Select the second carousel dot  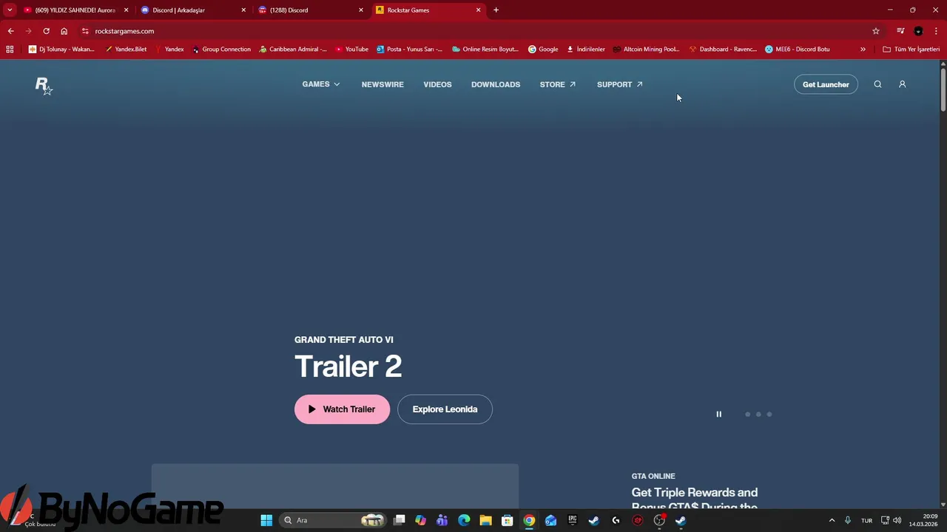[x=758, y=415]
